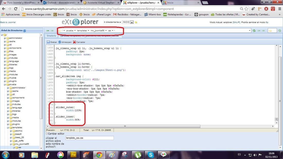Click the browser address bar URL

[x=99, y=9]
